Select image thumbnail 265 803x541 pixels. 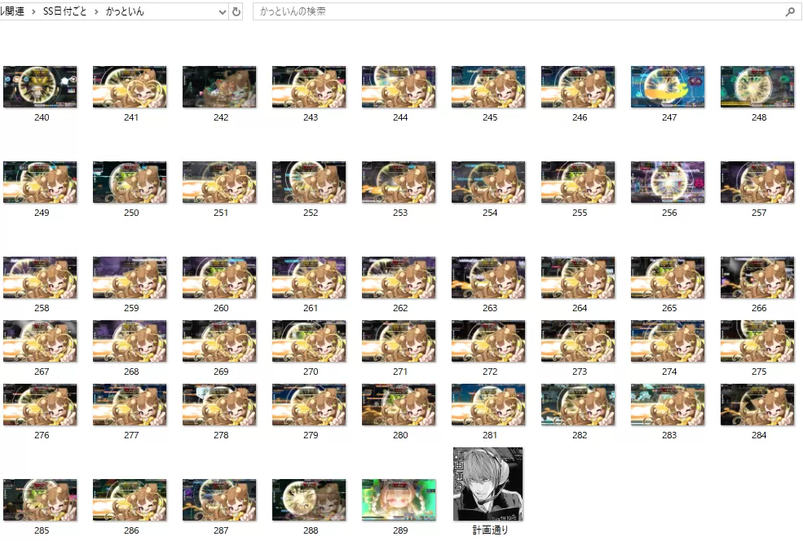click(668, 277)
